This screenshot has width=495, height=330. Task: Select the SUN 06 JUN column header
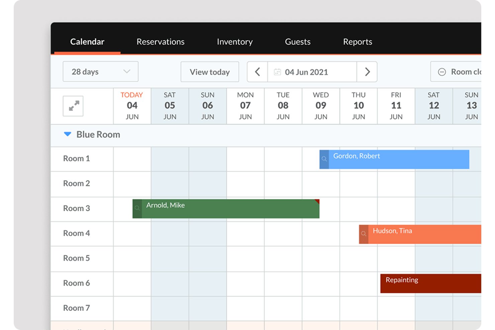pyautogui.click(x=208, y=106)
